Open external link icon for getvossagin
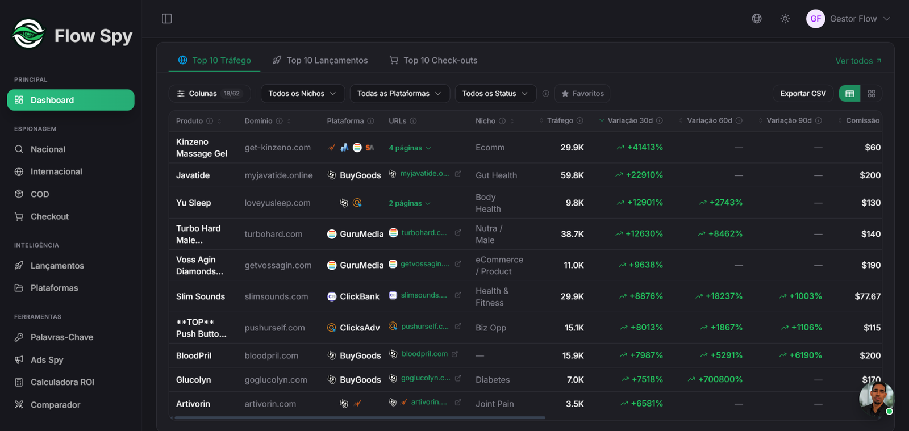 pos(458,264)
